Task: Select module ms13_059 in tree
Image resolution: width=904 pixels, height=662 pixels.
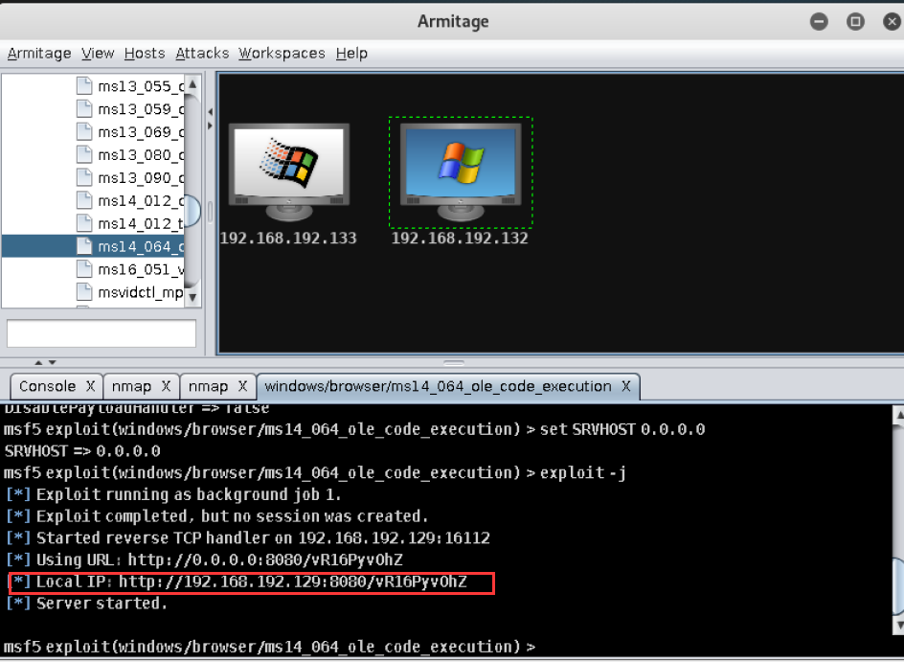Action: point(141,109)
